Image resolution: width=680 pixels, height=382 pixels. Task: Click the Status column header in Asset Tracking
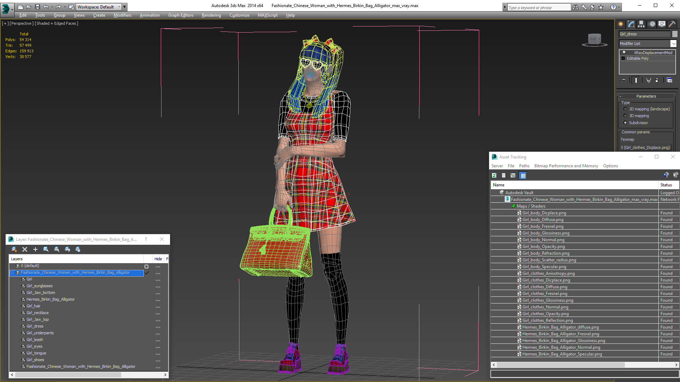coord(669,185)
